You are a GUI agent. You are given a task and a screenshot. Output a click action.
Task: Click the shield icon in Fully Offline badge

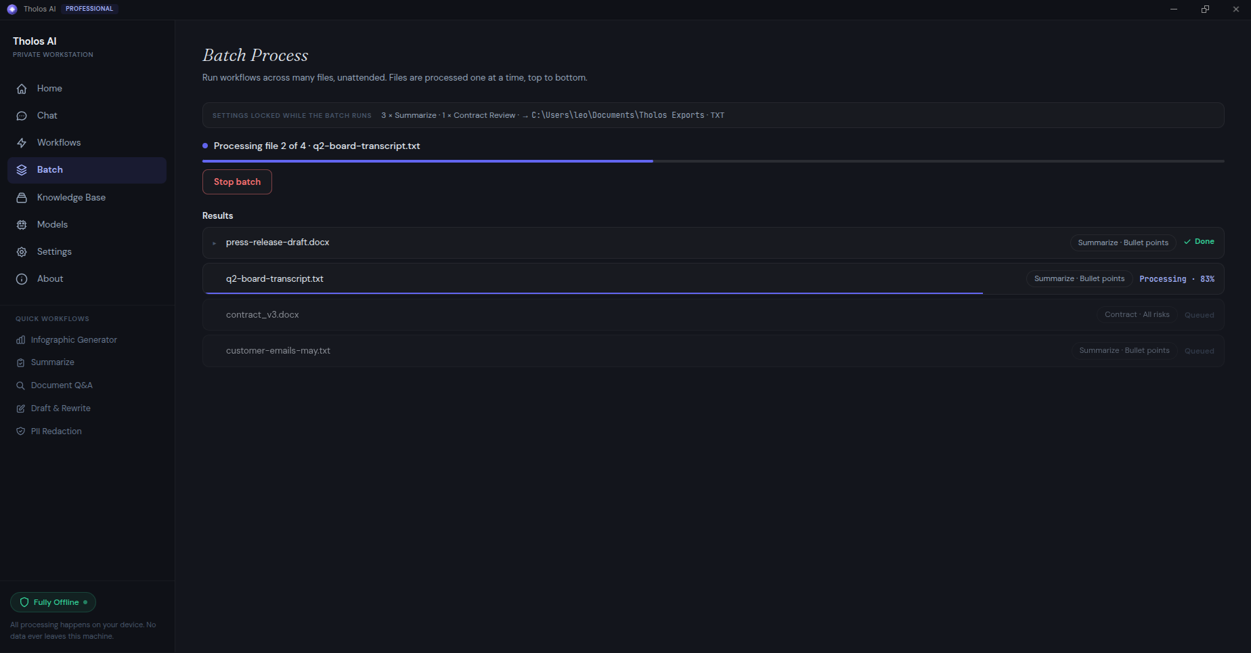24,602
